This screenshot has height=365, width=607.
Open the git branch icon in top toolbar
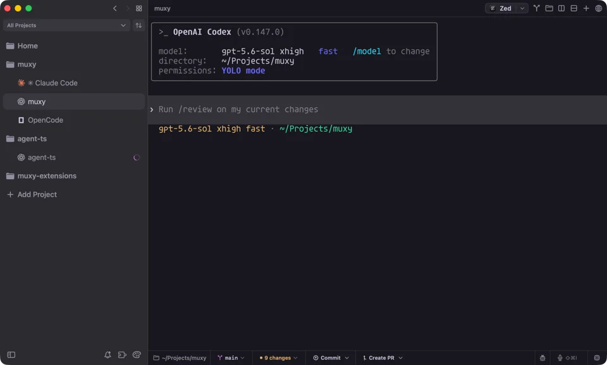tap(537, 8)
